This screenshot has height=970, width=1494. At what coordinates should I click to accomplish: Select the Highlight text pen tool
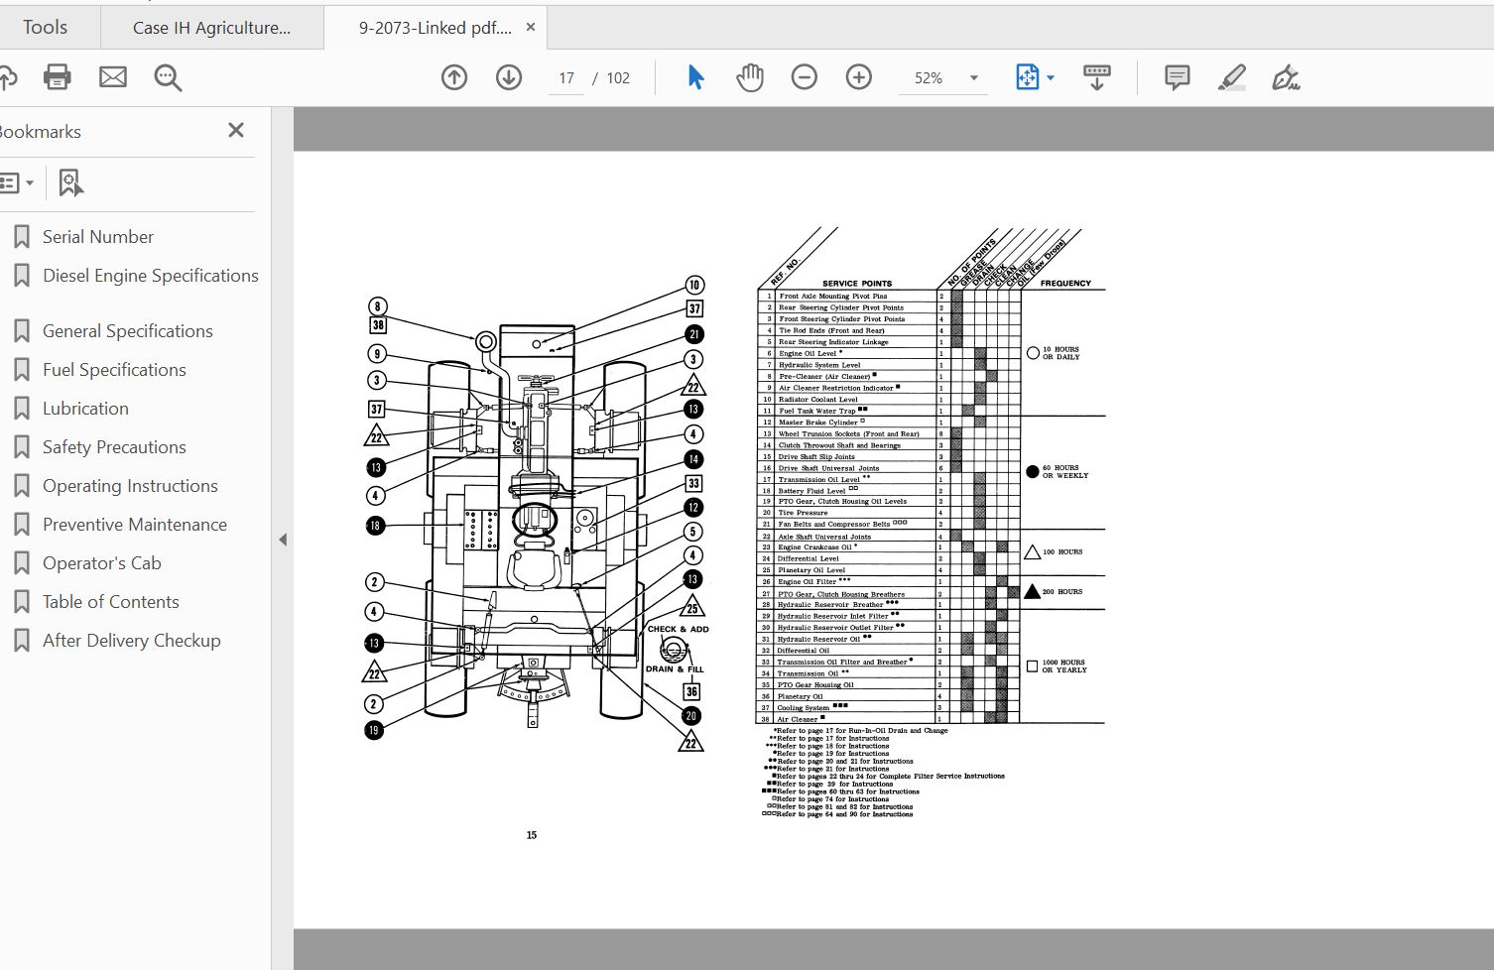[1231, 77]
